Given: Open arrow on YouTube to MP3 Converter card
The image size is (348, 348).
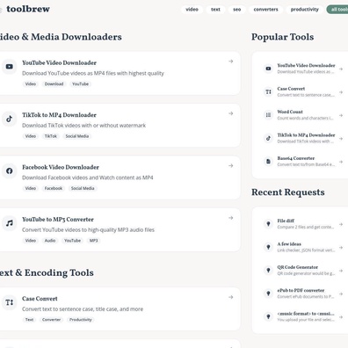Looking at the screenshot, I should pyautogui.click(x=231, y=218).
